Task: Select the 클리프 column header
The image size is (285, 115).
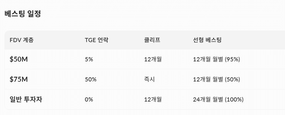Action: pos(152,40)
